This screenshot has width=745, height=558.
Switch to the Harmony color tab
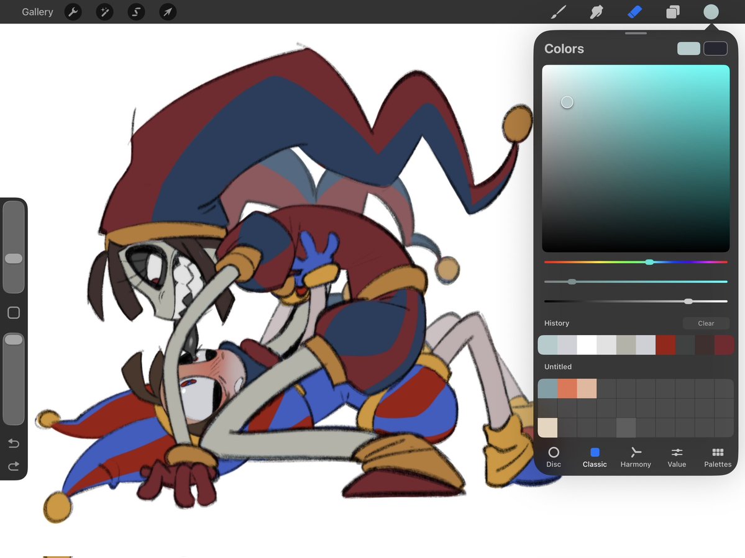pyautogui.click(x=635, y=457)
